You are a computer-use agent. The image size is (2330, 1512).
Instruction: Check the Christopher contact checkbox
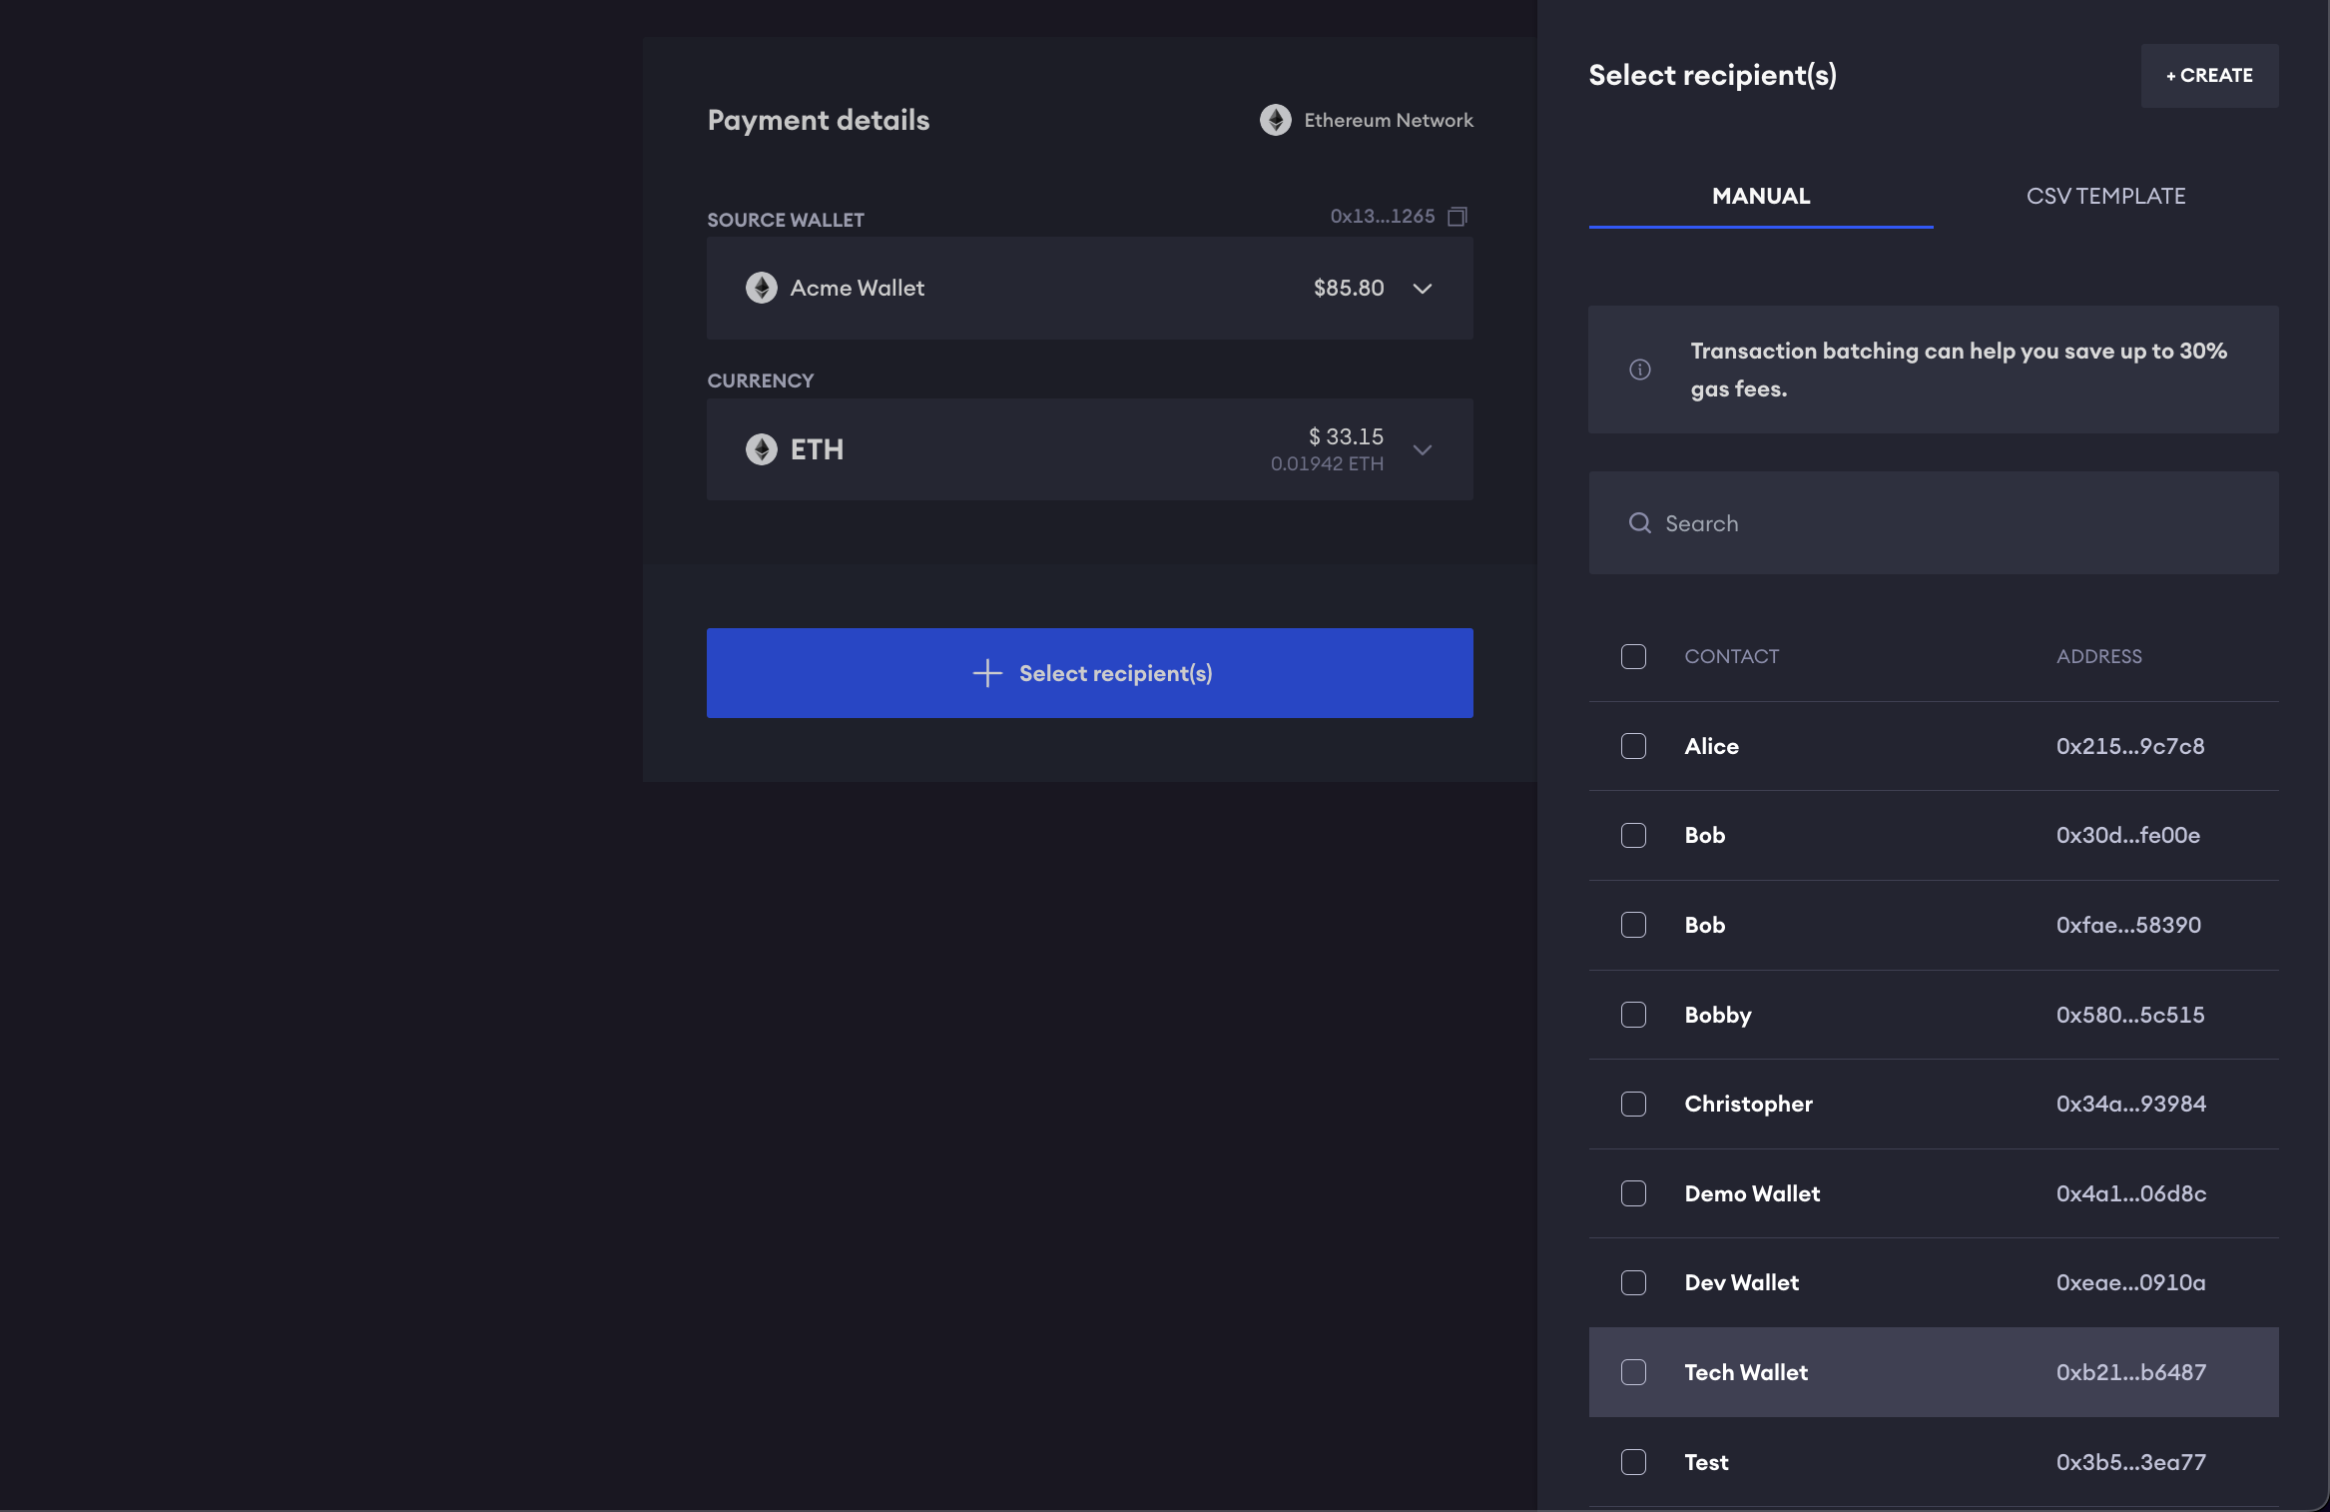[1633, 1104]
